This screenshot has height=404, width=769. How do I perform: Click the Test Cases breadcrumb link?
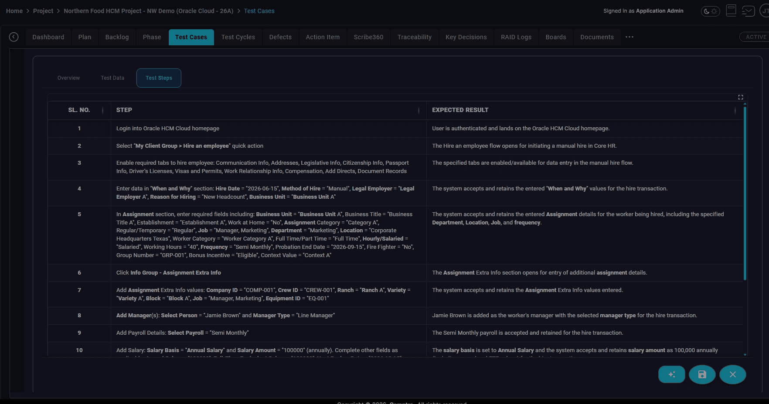pyautogui.click(x=259, y=11)
